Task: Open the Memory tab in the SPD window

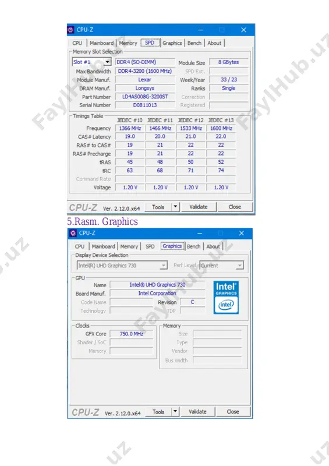Action: (x=128, y=43)
